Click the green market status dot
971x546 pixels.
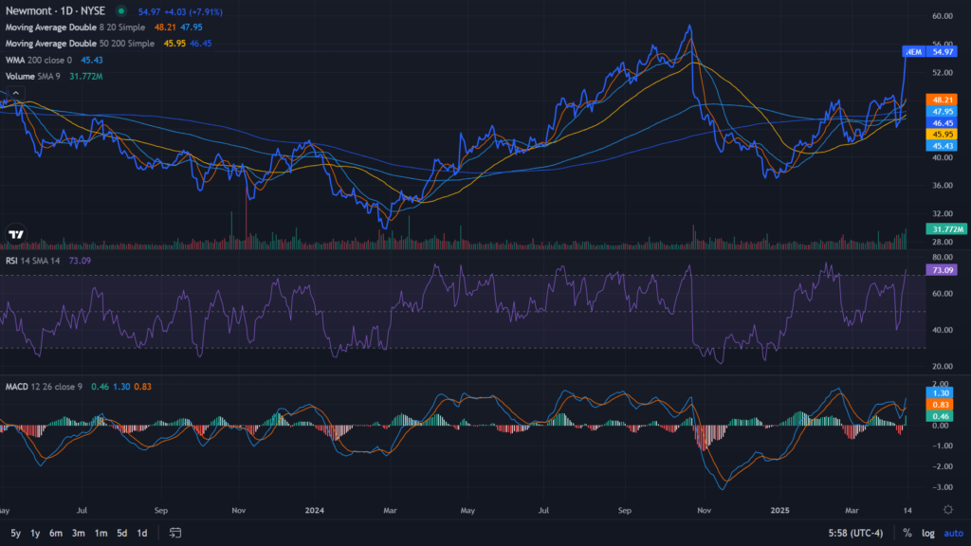coord(121,11)
